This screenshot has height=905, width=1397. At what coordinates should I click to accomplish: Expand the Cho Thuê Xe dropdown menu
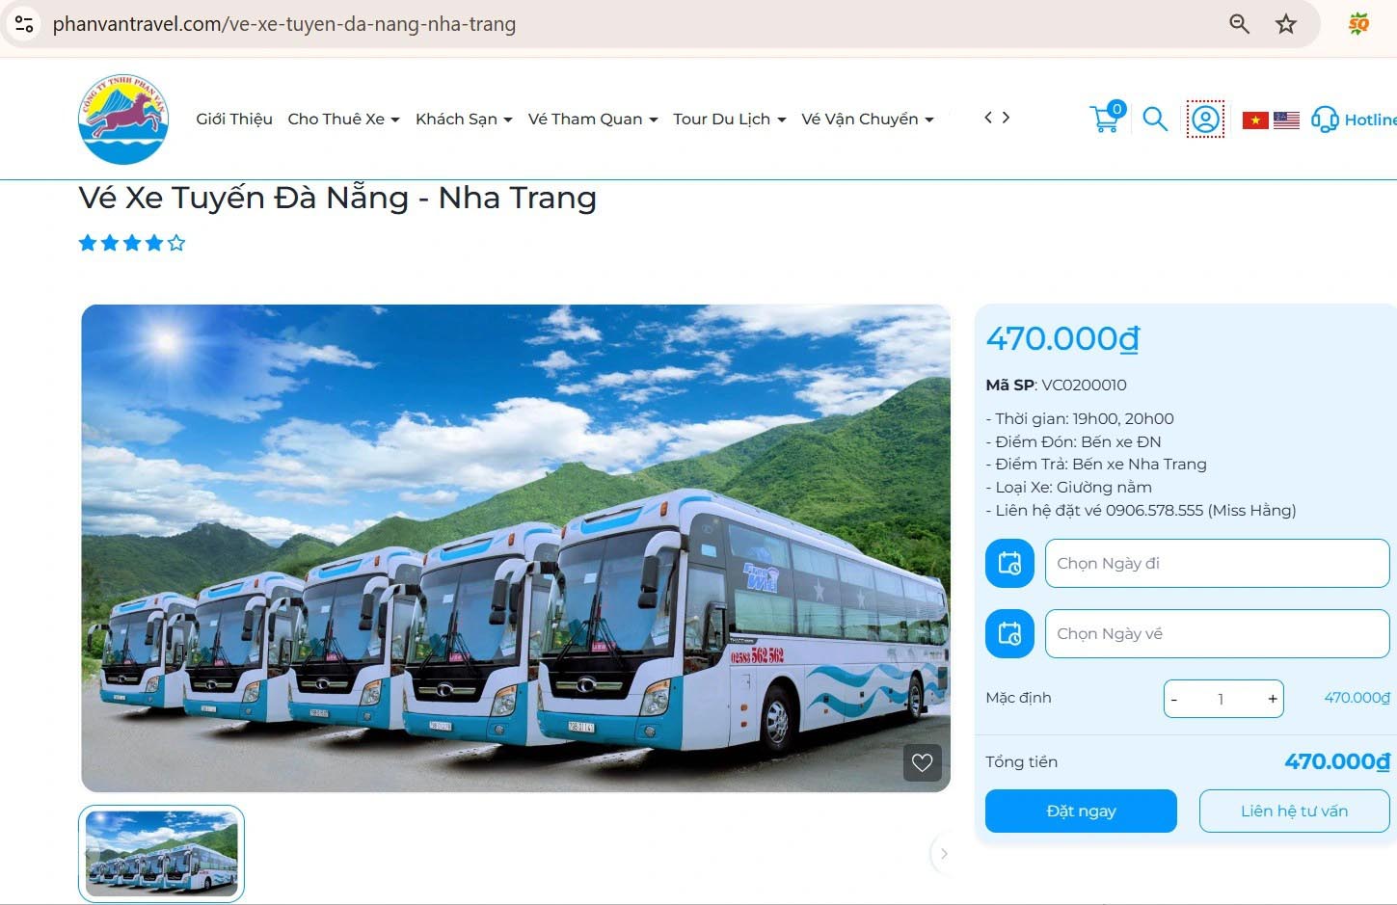click(343, 119)
